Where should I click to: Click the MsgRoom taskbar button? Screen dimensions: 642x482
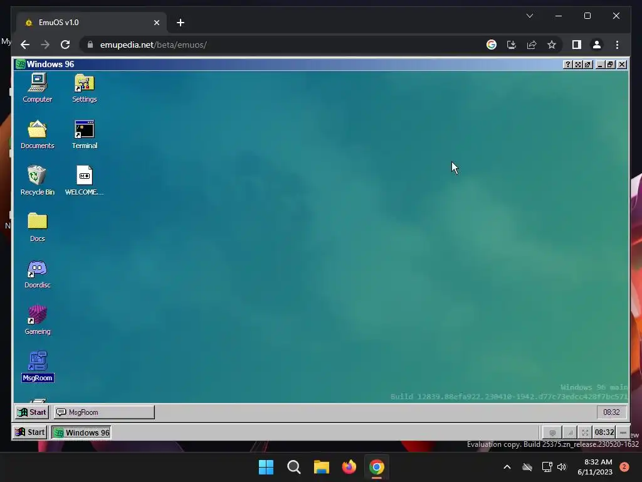tap(104, 412)
